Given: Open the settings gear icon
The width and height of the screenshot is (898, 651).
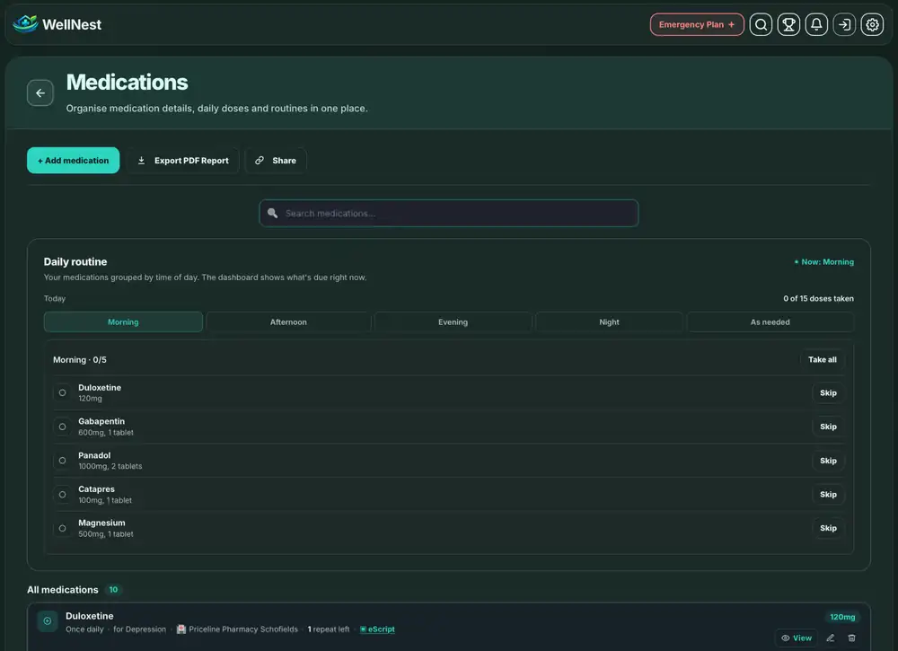Looking at the screenshot, I should coord(872,24).
